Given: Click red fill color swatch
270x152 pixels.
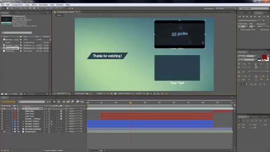Looking at the screenshot, I should pos(264,57).
